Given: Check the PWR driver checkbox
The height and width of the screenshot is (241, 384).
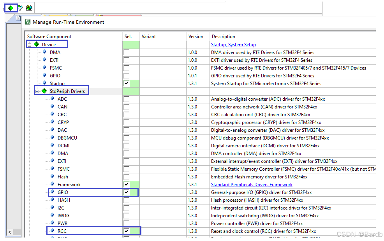Looking at the screenshot, I should coord(126,224).
